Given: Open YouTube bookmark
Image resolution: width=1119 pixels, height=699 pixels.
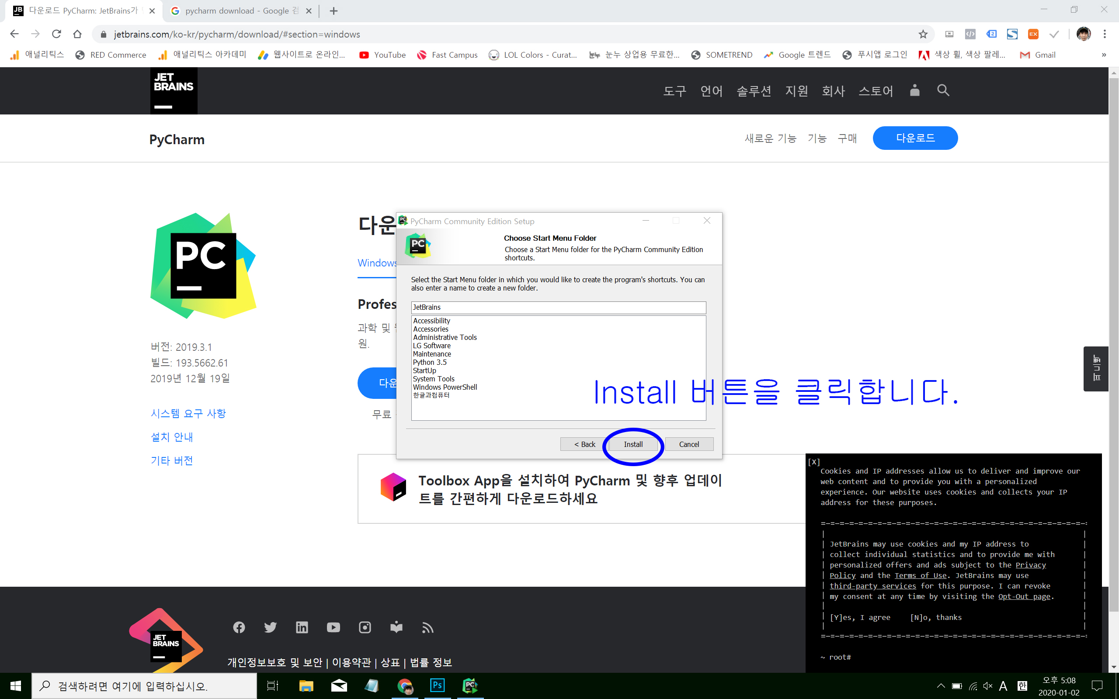Looking at the screenshot, I should [382, 55].
